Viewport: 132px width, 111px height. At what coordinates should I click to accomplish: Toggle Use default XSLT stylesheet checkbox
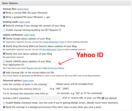pyautogui.click(x=103, y=98)
